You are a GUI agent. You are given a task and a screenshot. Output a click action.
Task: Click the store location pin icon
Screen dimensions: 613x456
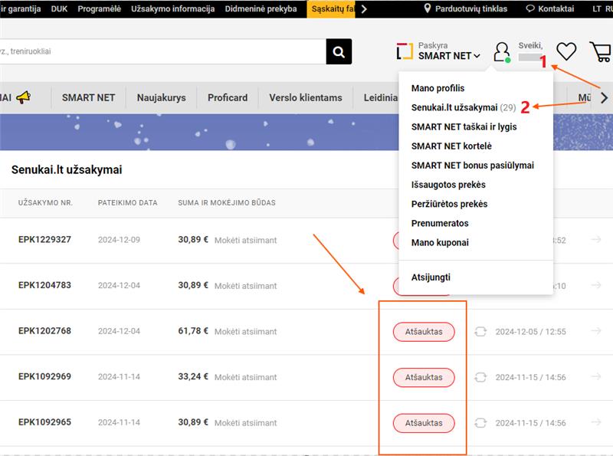[428, 8]
